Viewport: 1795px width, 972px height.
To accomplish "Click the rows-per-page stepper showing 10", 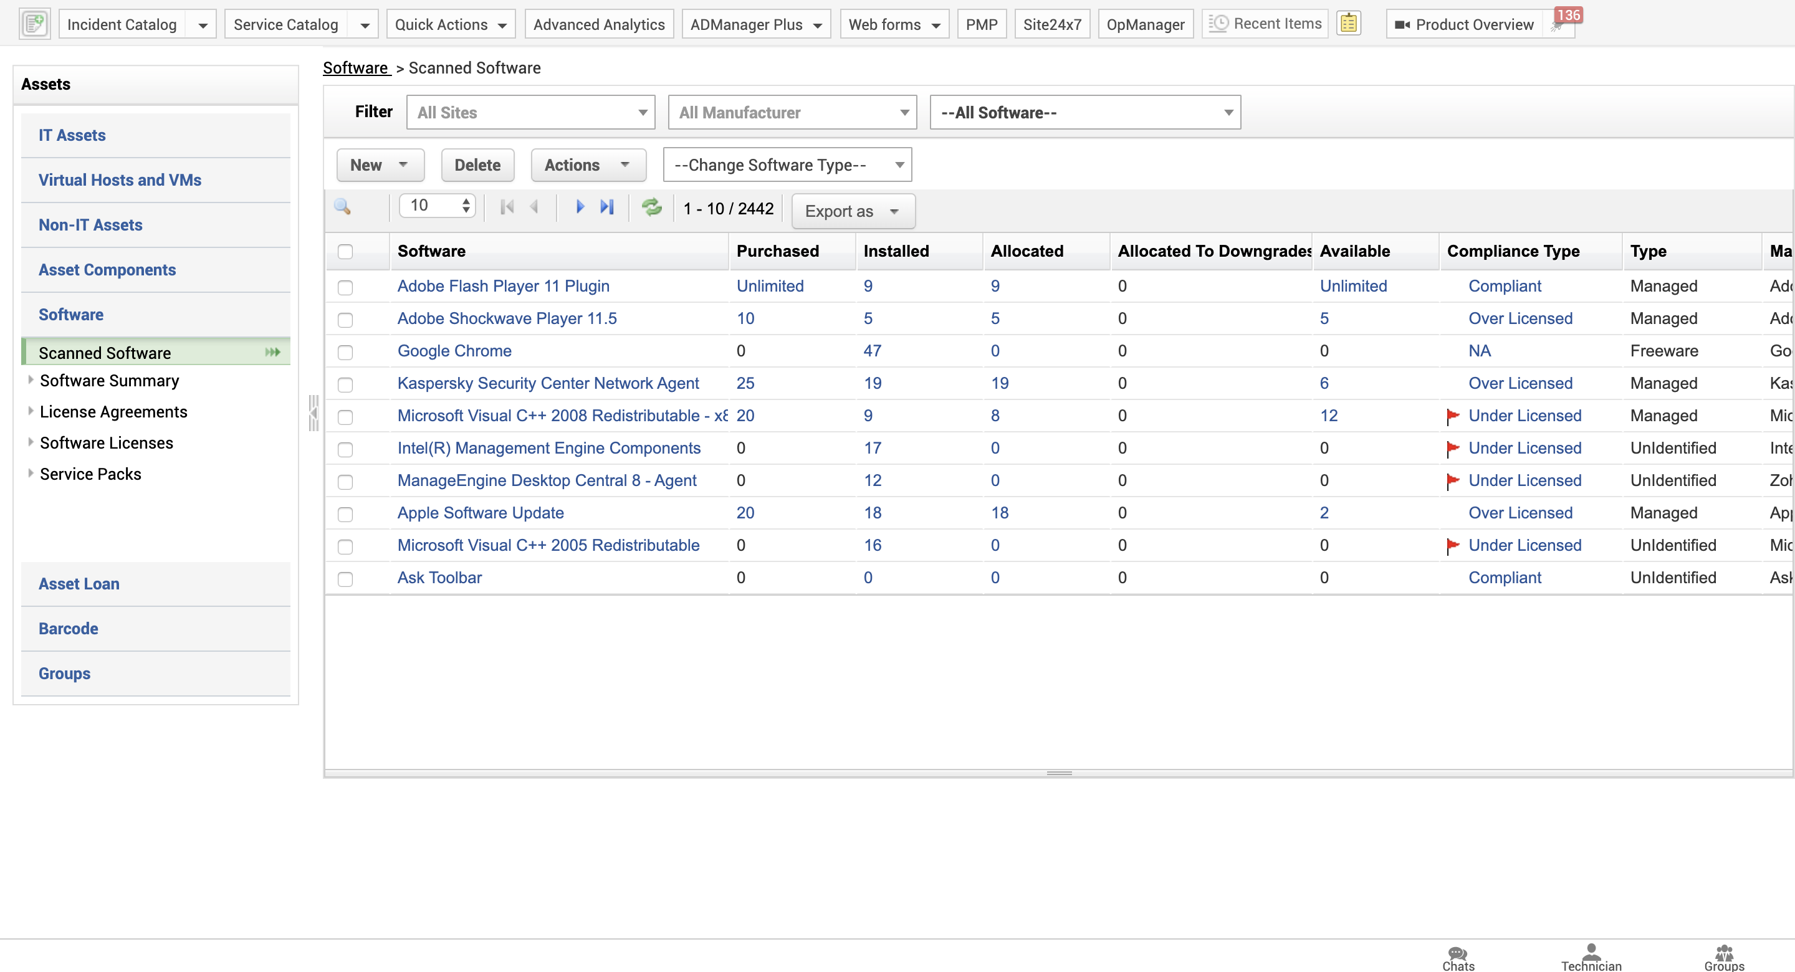I will coord(437,206).
